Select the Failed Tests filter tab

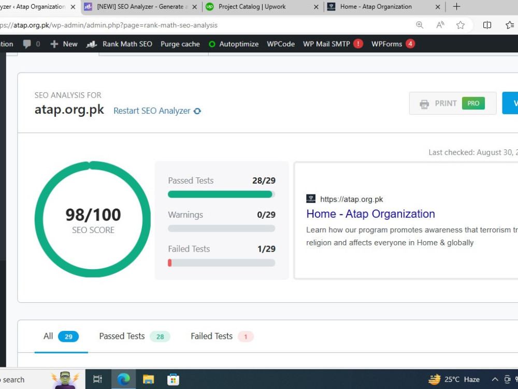tap(222, 337)
